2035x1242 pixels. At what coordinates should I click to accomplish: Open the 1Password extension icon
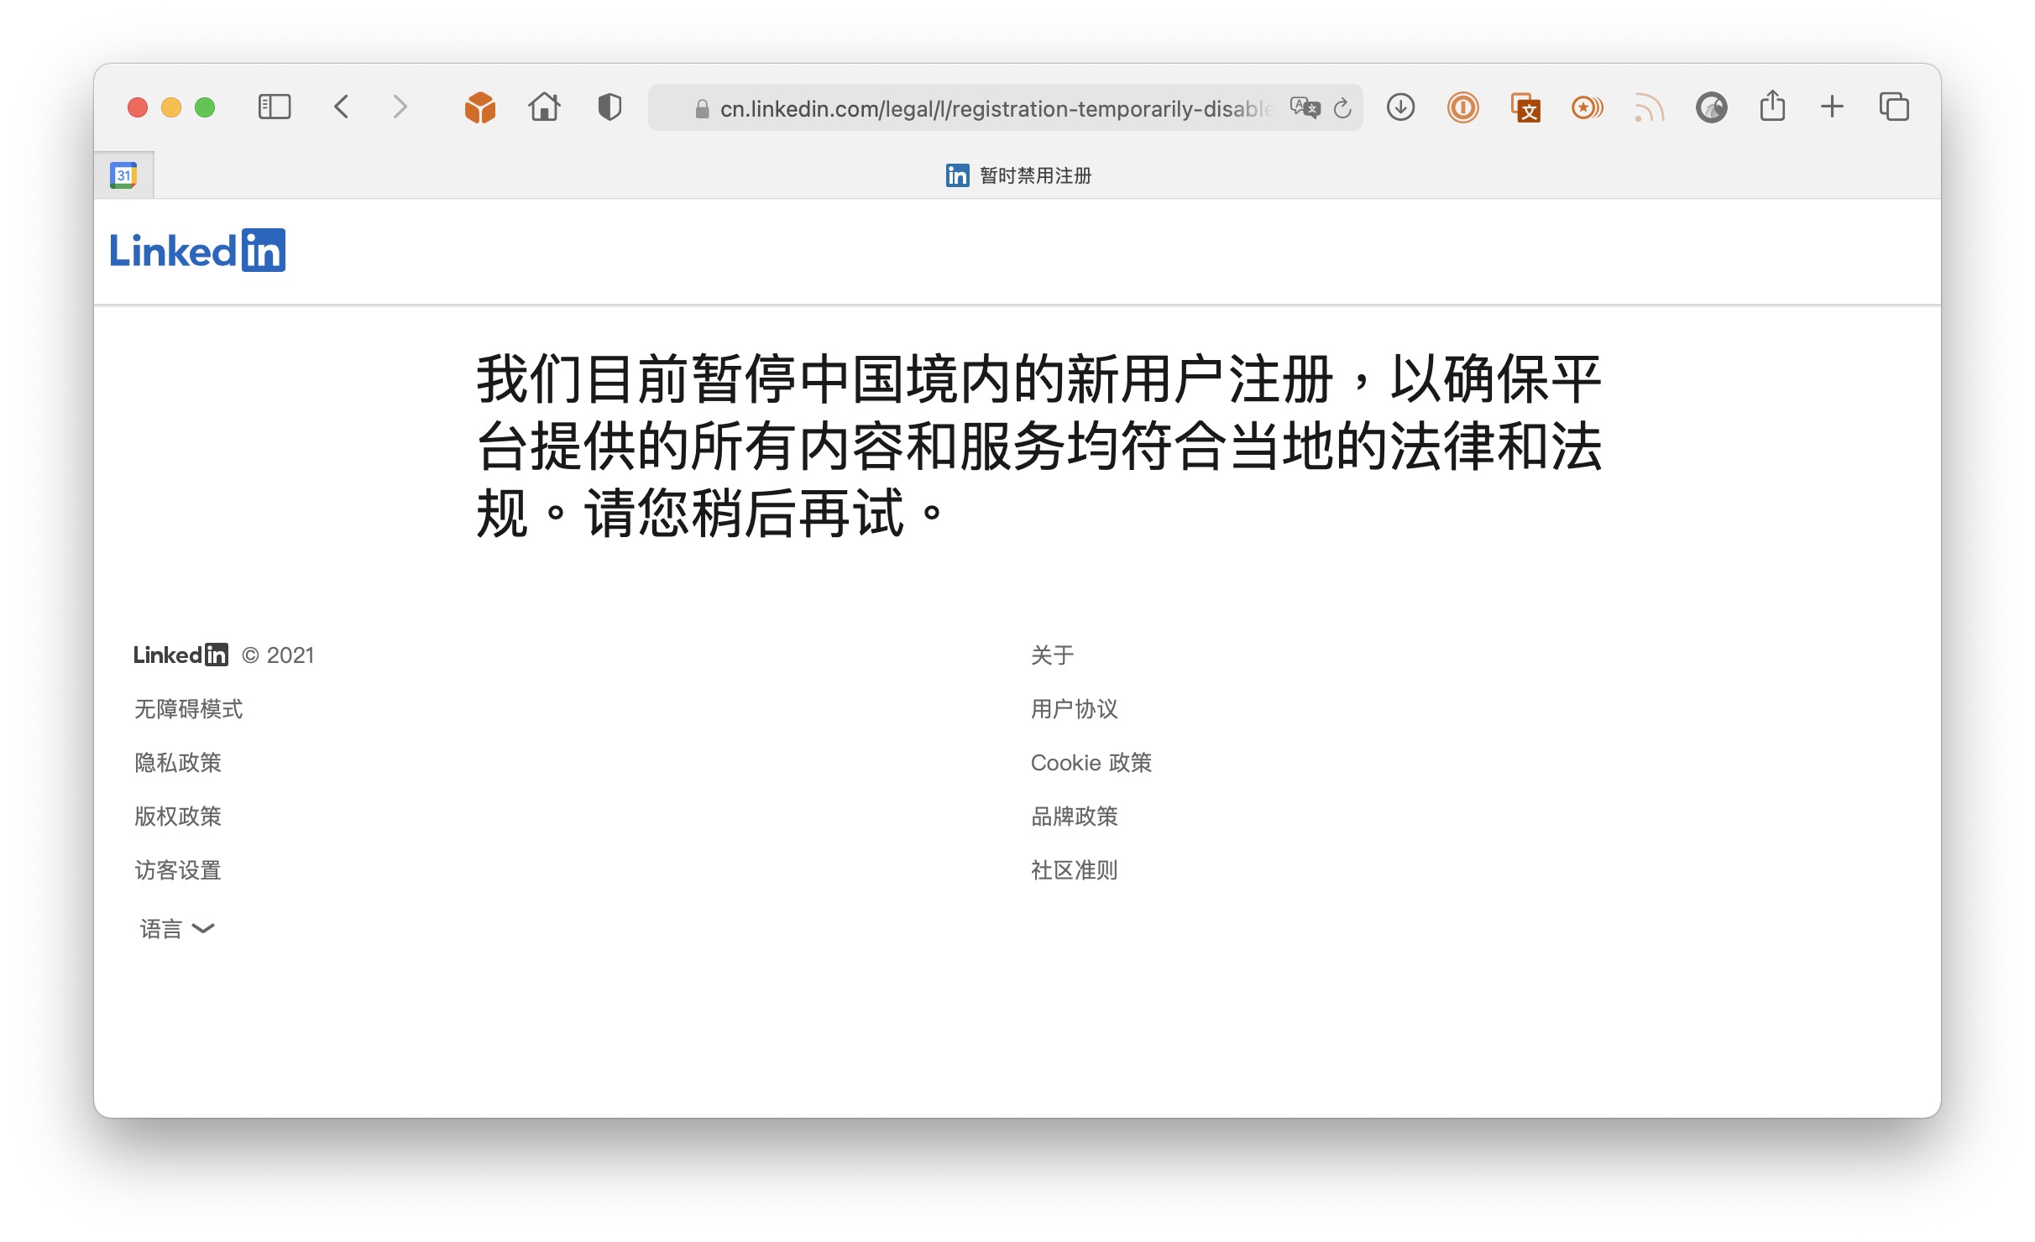coord(1462,107)
